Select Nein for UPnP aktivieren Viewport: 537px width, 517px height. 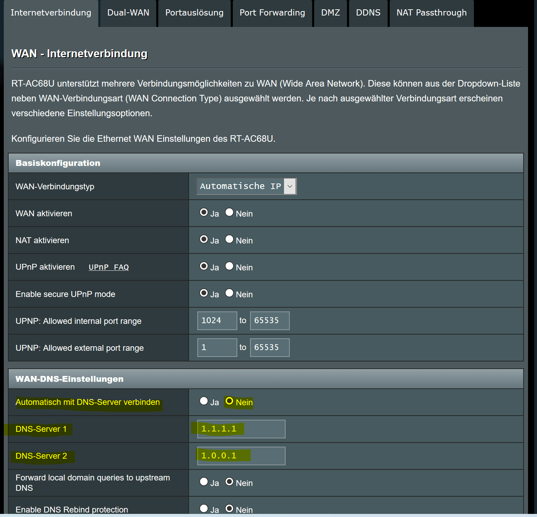pyautogui.click(x=229, y=266)
